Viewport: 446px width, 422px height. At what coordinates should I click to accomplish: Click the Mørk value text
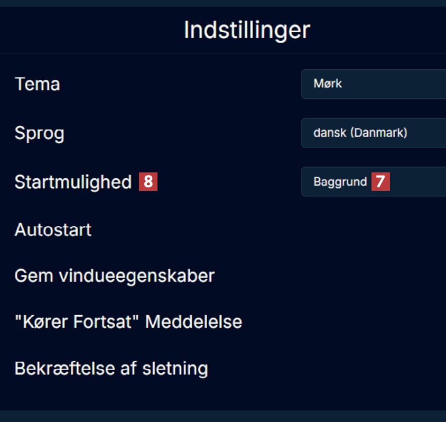(328, 84)
